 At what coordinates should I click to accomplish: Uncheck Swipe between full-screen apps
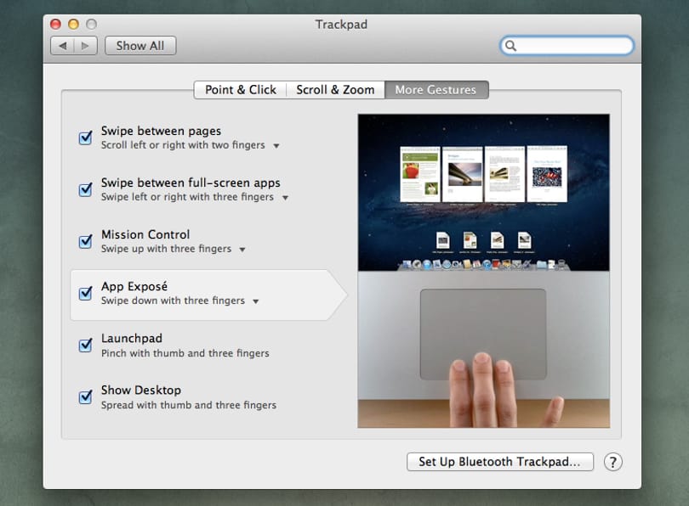(x=85, y=189)
